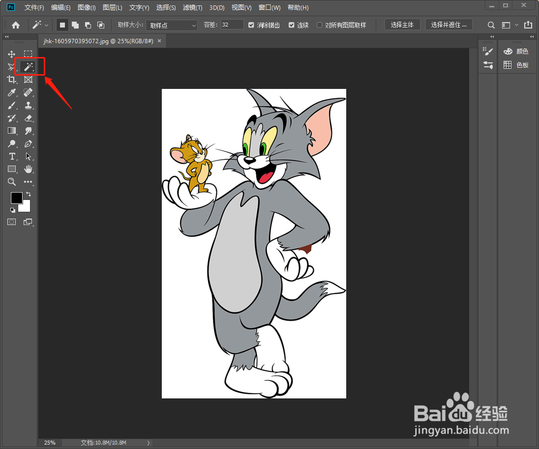539x449 pixels.
Task: Click the 25% zoom level field
Action: (x=50, y=443)
